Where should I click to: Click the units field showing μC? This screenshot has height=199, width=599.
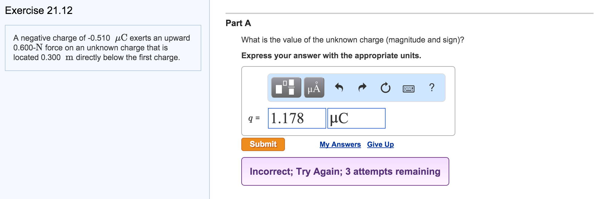(x=356, y=118)
